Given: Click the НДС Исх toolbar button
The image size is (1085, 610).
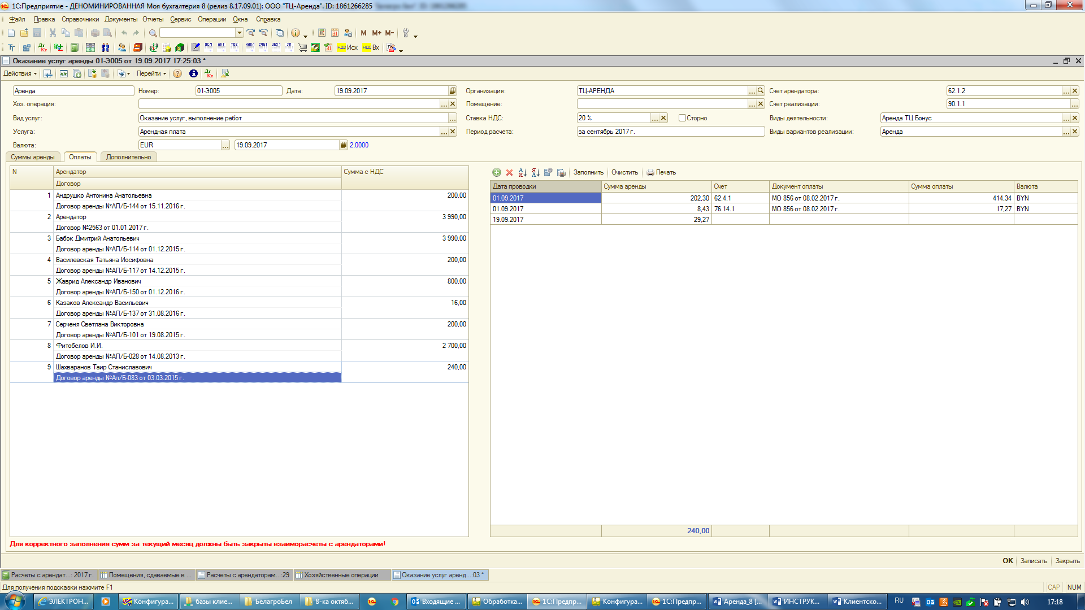Looking at the screenshot, I should tap(347, 47).
